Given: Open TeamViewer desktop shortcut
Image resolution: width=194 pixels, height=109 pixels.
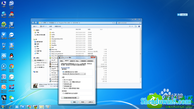Looking at the screenshot, I should click(x=12, y=36).
